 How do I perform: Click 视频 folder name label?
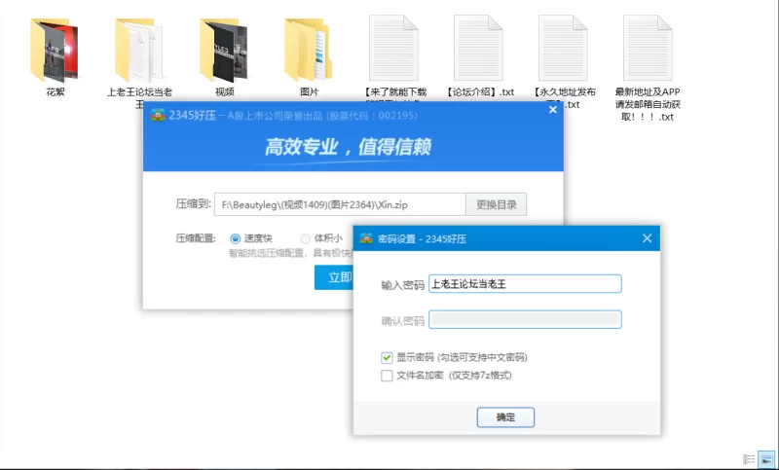point(224,91)
